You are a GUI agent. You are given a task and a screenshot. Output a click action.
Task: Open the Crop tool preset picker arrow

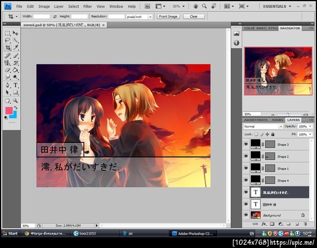[16, 16]
